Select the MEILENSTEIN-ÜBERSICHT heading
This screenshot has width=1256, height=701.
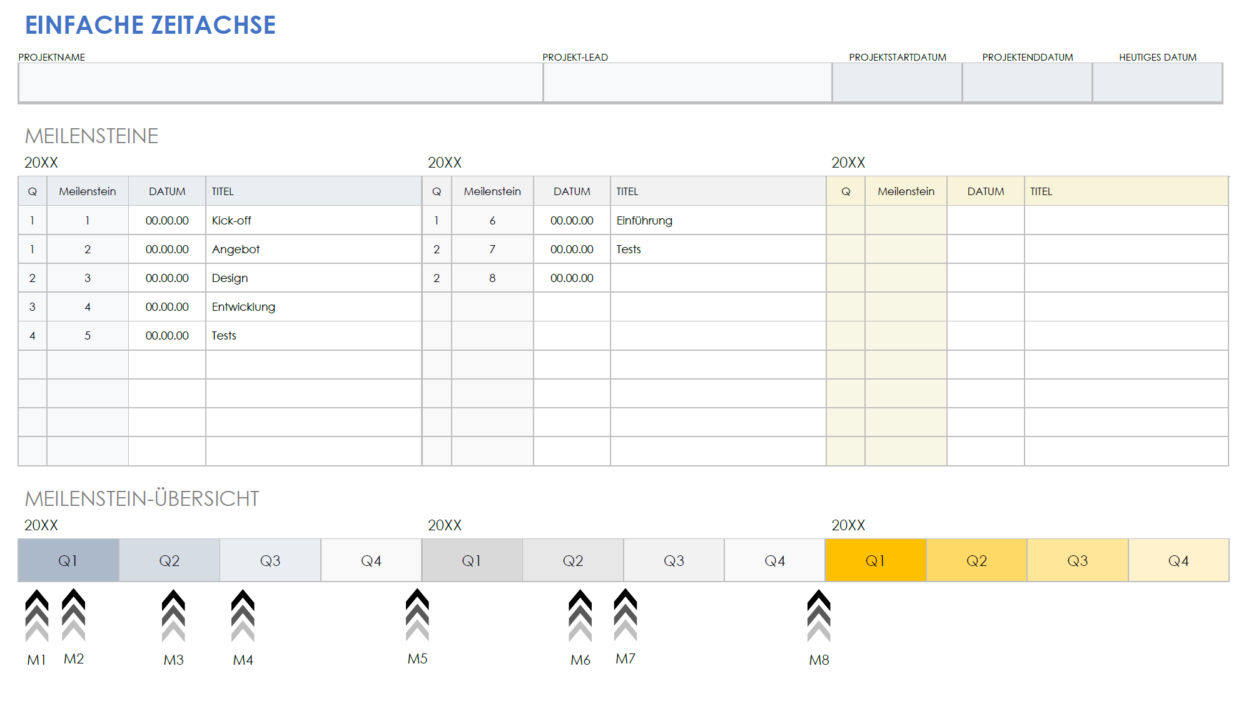[141, 498]
